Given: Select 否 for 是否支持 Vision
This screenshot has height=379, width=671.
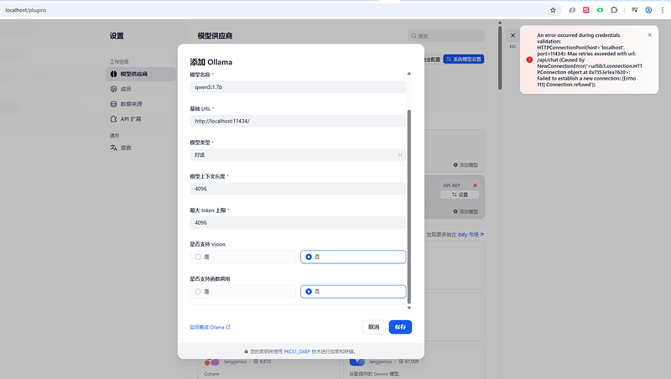Looking at the screenshot, I should click(353, 257).
